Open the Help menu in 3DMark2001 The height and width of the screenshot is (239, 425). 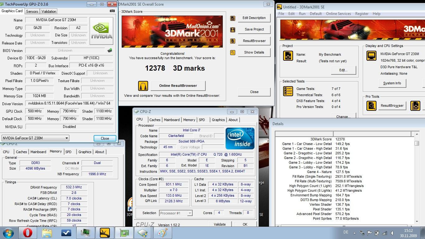[x=376, y=14]
